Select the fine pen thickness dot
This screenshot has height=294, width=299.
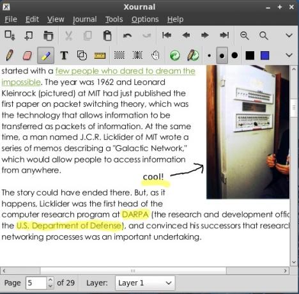pyautogui.click(x=210, y=56)
